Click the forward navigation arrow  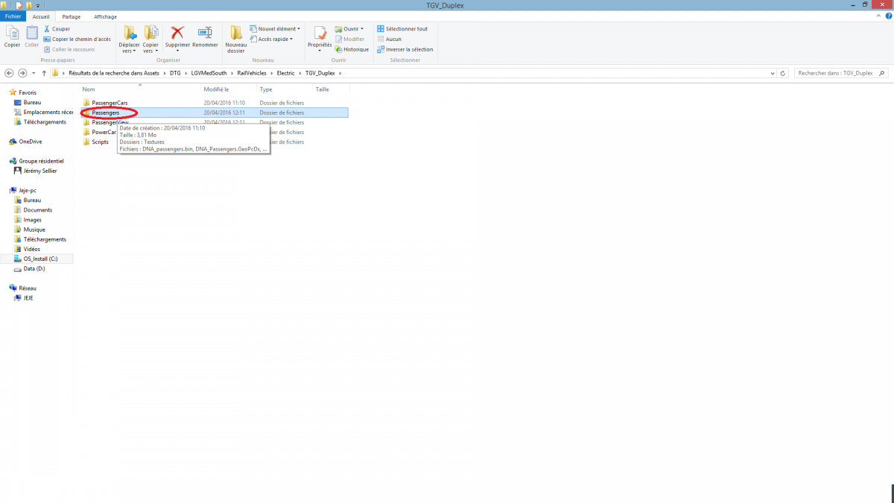22,73
